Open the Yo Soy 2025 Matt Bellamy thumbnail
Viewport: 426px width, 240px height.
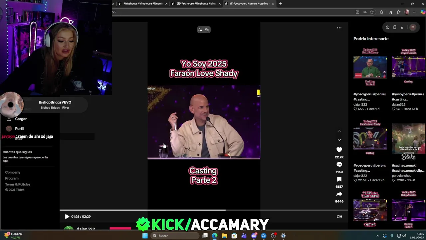click(x=370, y=67)
